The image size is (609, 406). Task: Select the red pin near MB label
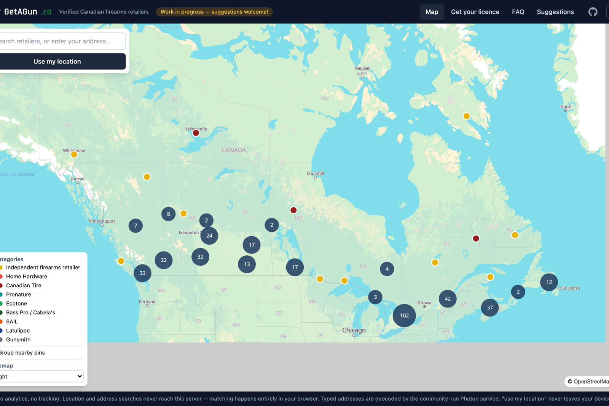293,210
